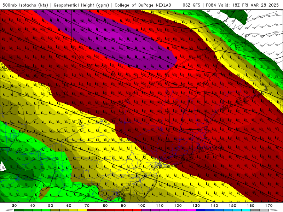Viewport: 283px width, 212px height.
Task: Click the dark purple swatch starting at 100
Action: 146,210
